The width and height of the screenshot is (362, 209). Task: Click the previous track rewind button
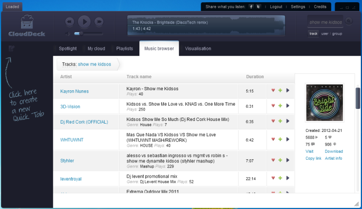pyautogui.click(x=70, y=22)
